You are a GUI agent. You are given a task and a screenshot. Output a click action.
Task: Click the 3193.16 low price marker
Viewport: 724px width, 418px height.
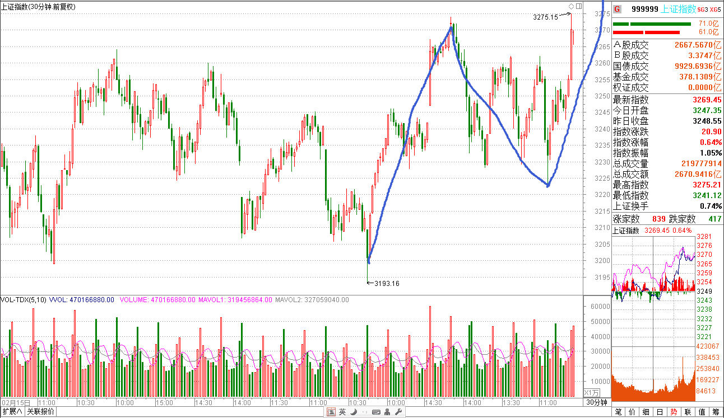(387, 283)
